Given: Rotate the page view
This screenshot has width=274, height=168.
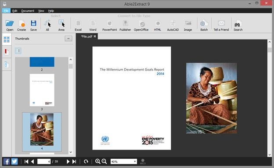Looking at the screenshot, I should click(86, 161).
